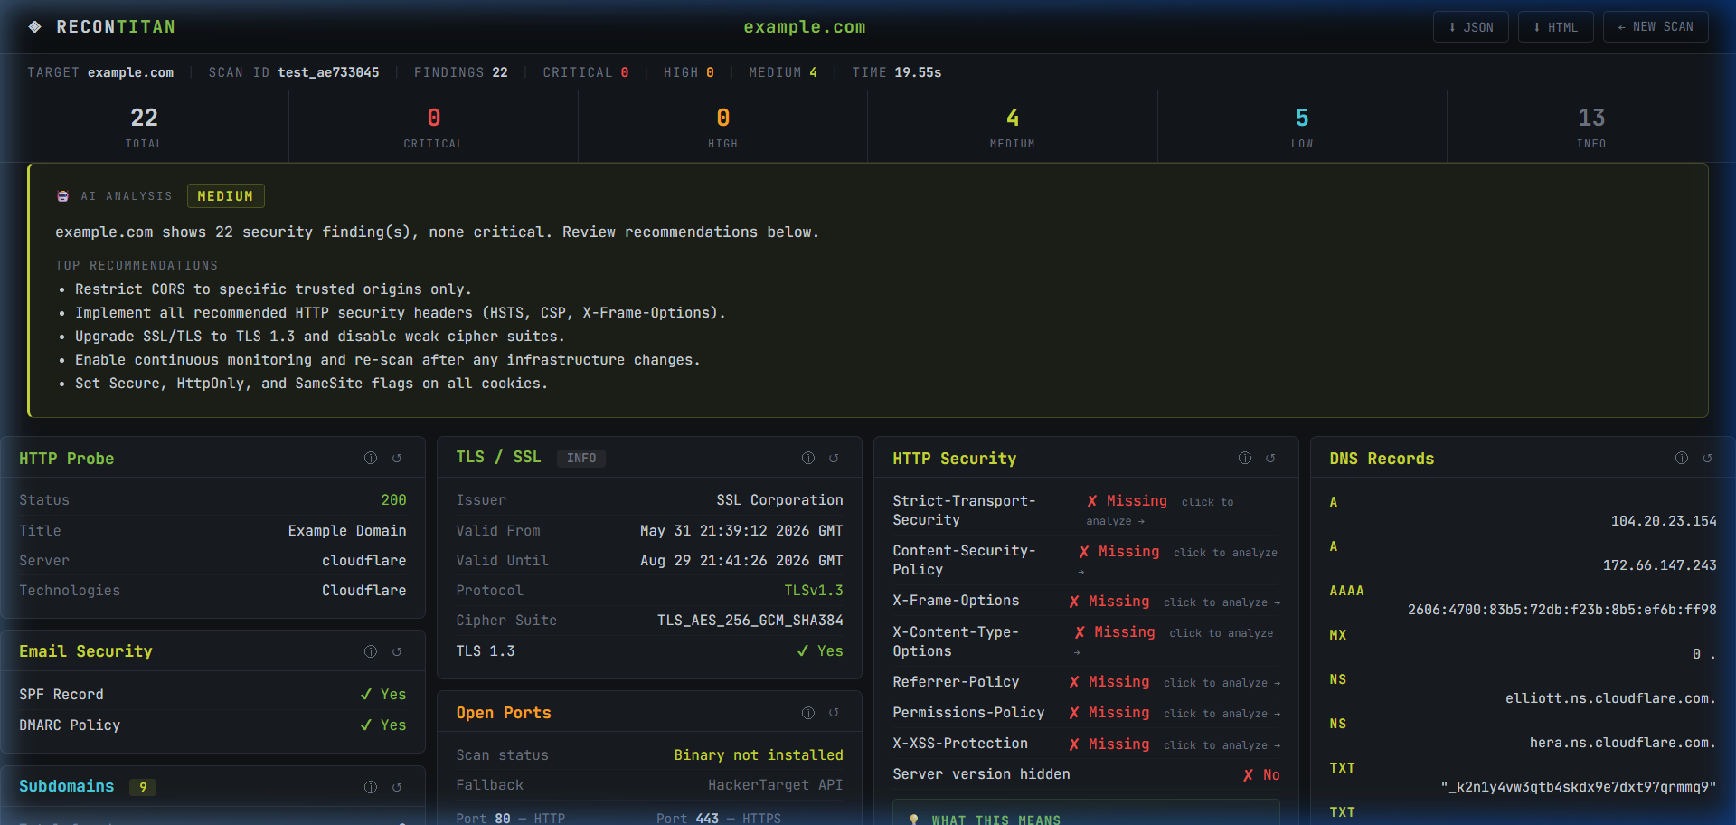Select the Low 5 findings stat
This screenshot has width=1736, height=825.
click(x=1302, y=127)
